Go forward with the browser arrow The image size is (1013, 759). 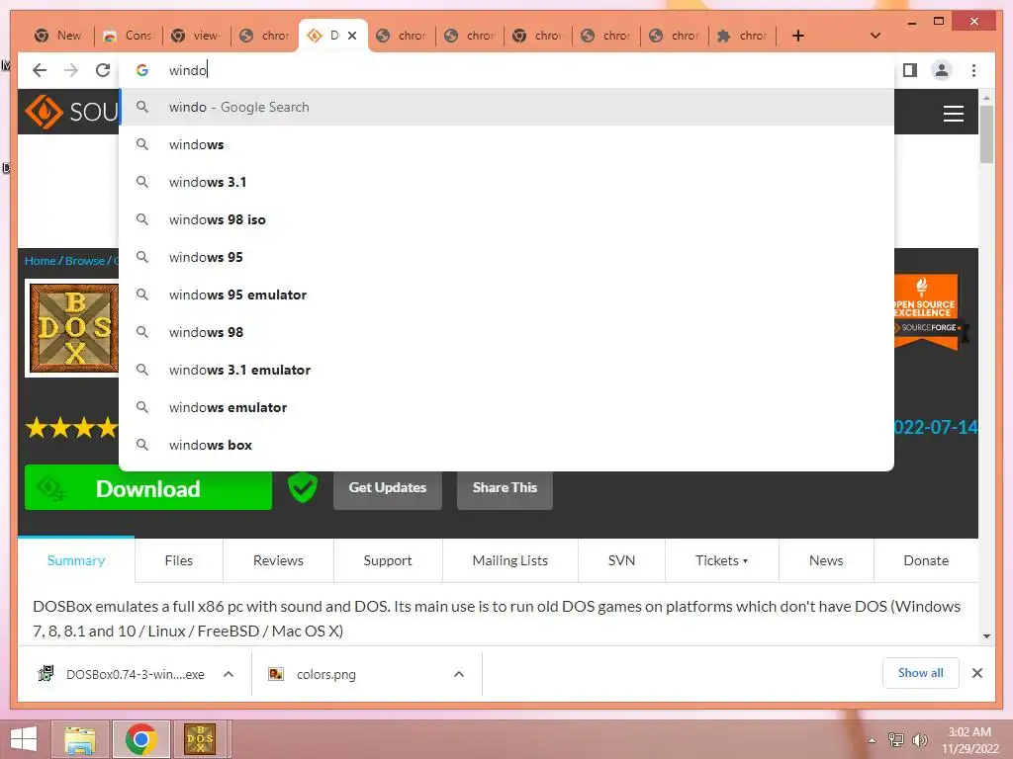tap(71, 70)
